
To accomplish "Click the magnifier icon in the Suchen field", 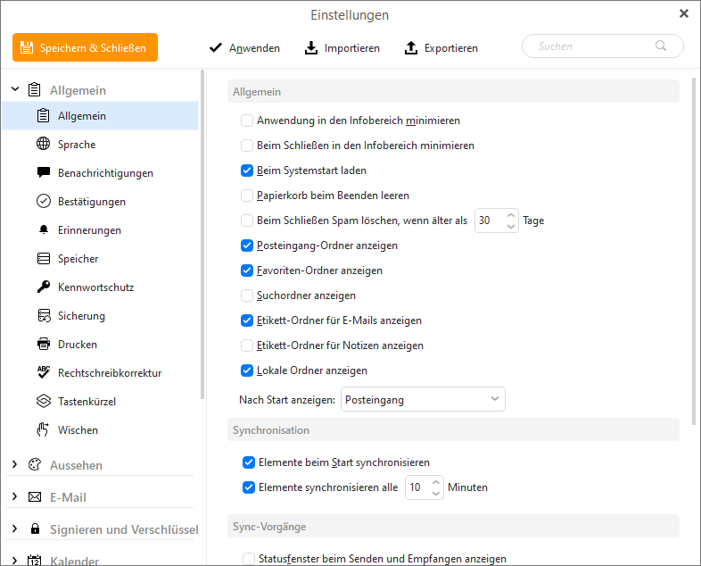I will tap(660, 46).
